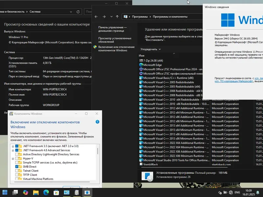The image size is (263, 197).
Task: Open network globe icon in system tray
Action: [x=231, y=192]
